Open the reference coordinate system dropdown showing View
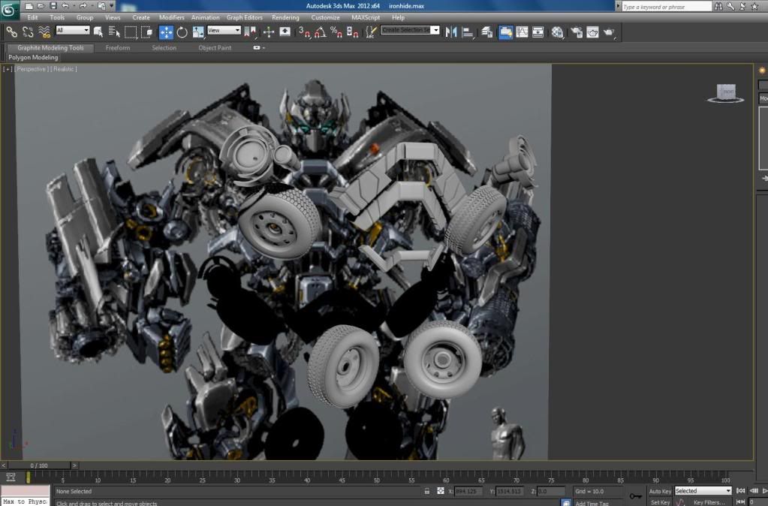The width and height of the screenshot is (768, 506). pyautogui.click(x=224, y=30)
